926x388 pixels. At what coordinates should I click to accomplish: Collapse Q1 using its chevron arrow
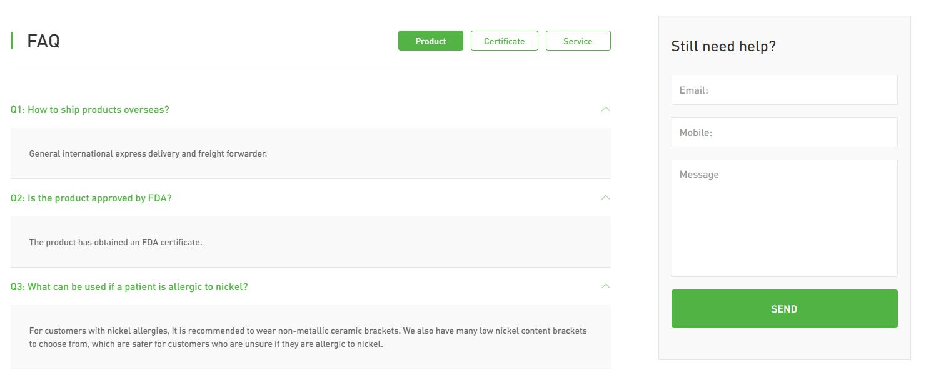[x=605, y=109]
